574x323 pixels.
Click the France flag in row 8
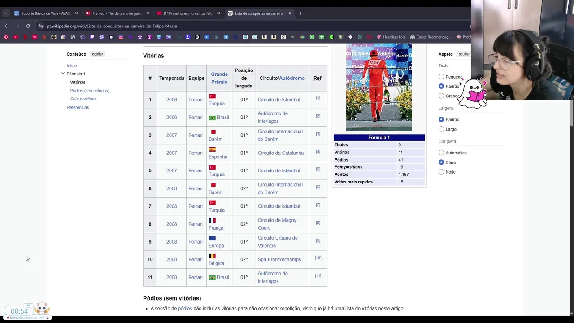pos(212,221)
